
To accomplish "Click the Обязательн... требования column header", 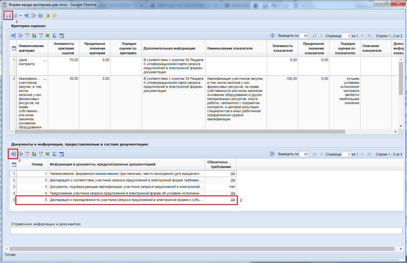I will click(x=221, y=164).
